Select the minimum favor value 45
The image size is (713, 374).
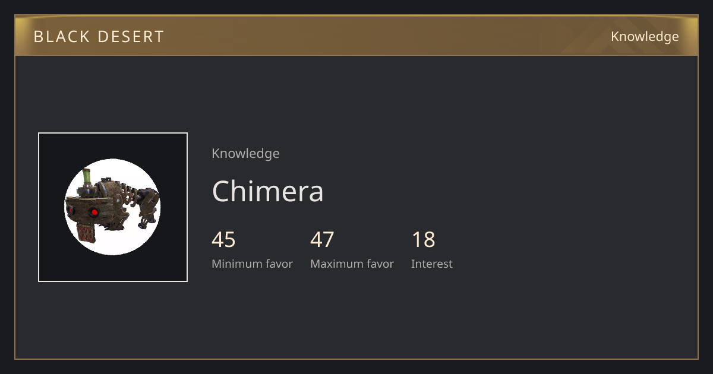tap(223, 240)
